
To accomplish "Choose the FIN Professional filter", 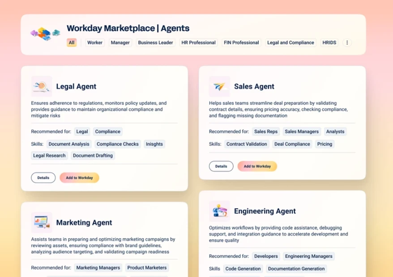I will pyautogui.click(x=242, y=43).
